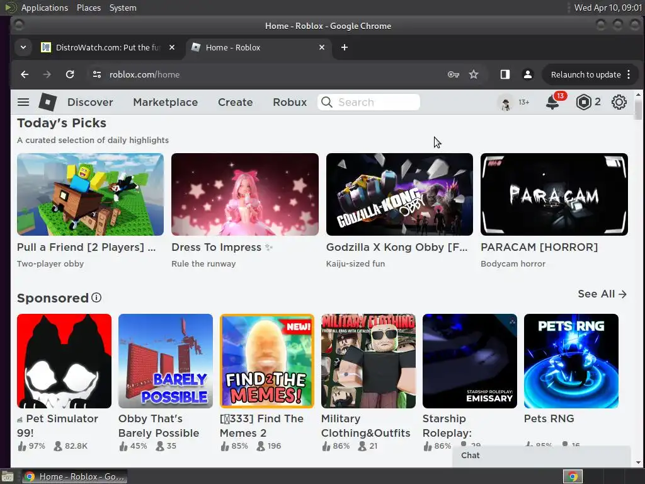Image resolution: width=645 pixels, height=484 pixels.
Task: Click the Chrome icon in system tray
Action: [x=573, y=476]
